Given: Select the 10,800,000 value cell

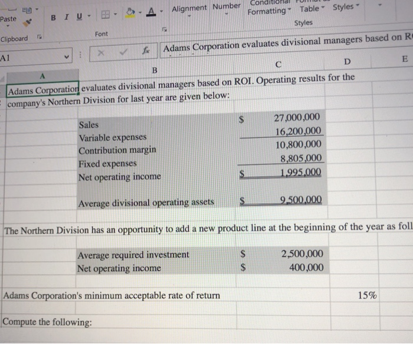Looking at the screenshot, I should pyautogui.click(x=298, y=144).
